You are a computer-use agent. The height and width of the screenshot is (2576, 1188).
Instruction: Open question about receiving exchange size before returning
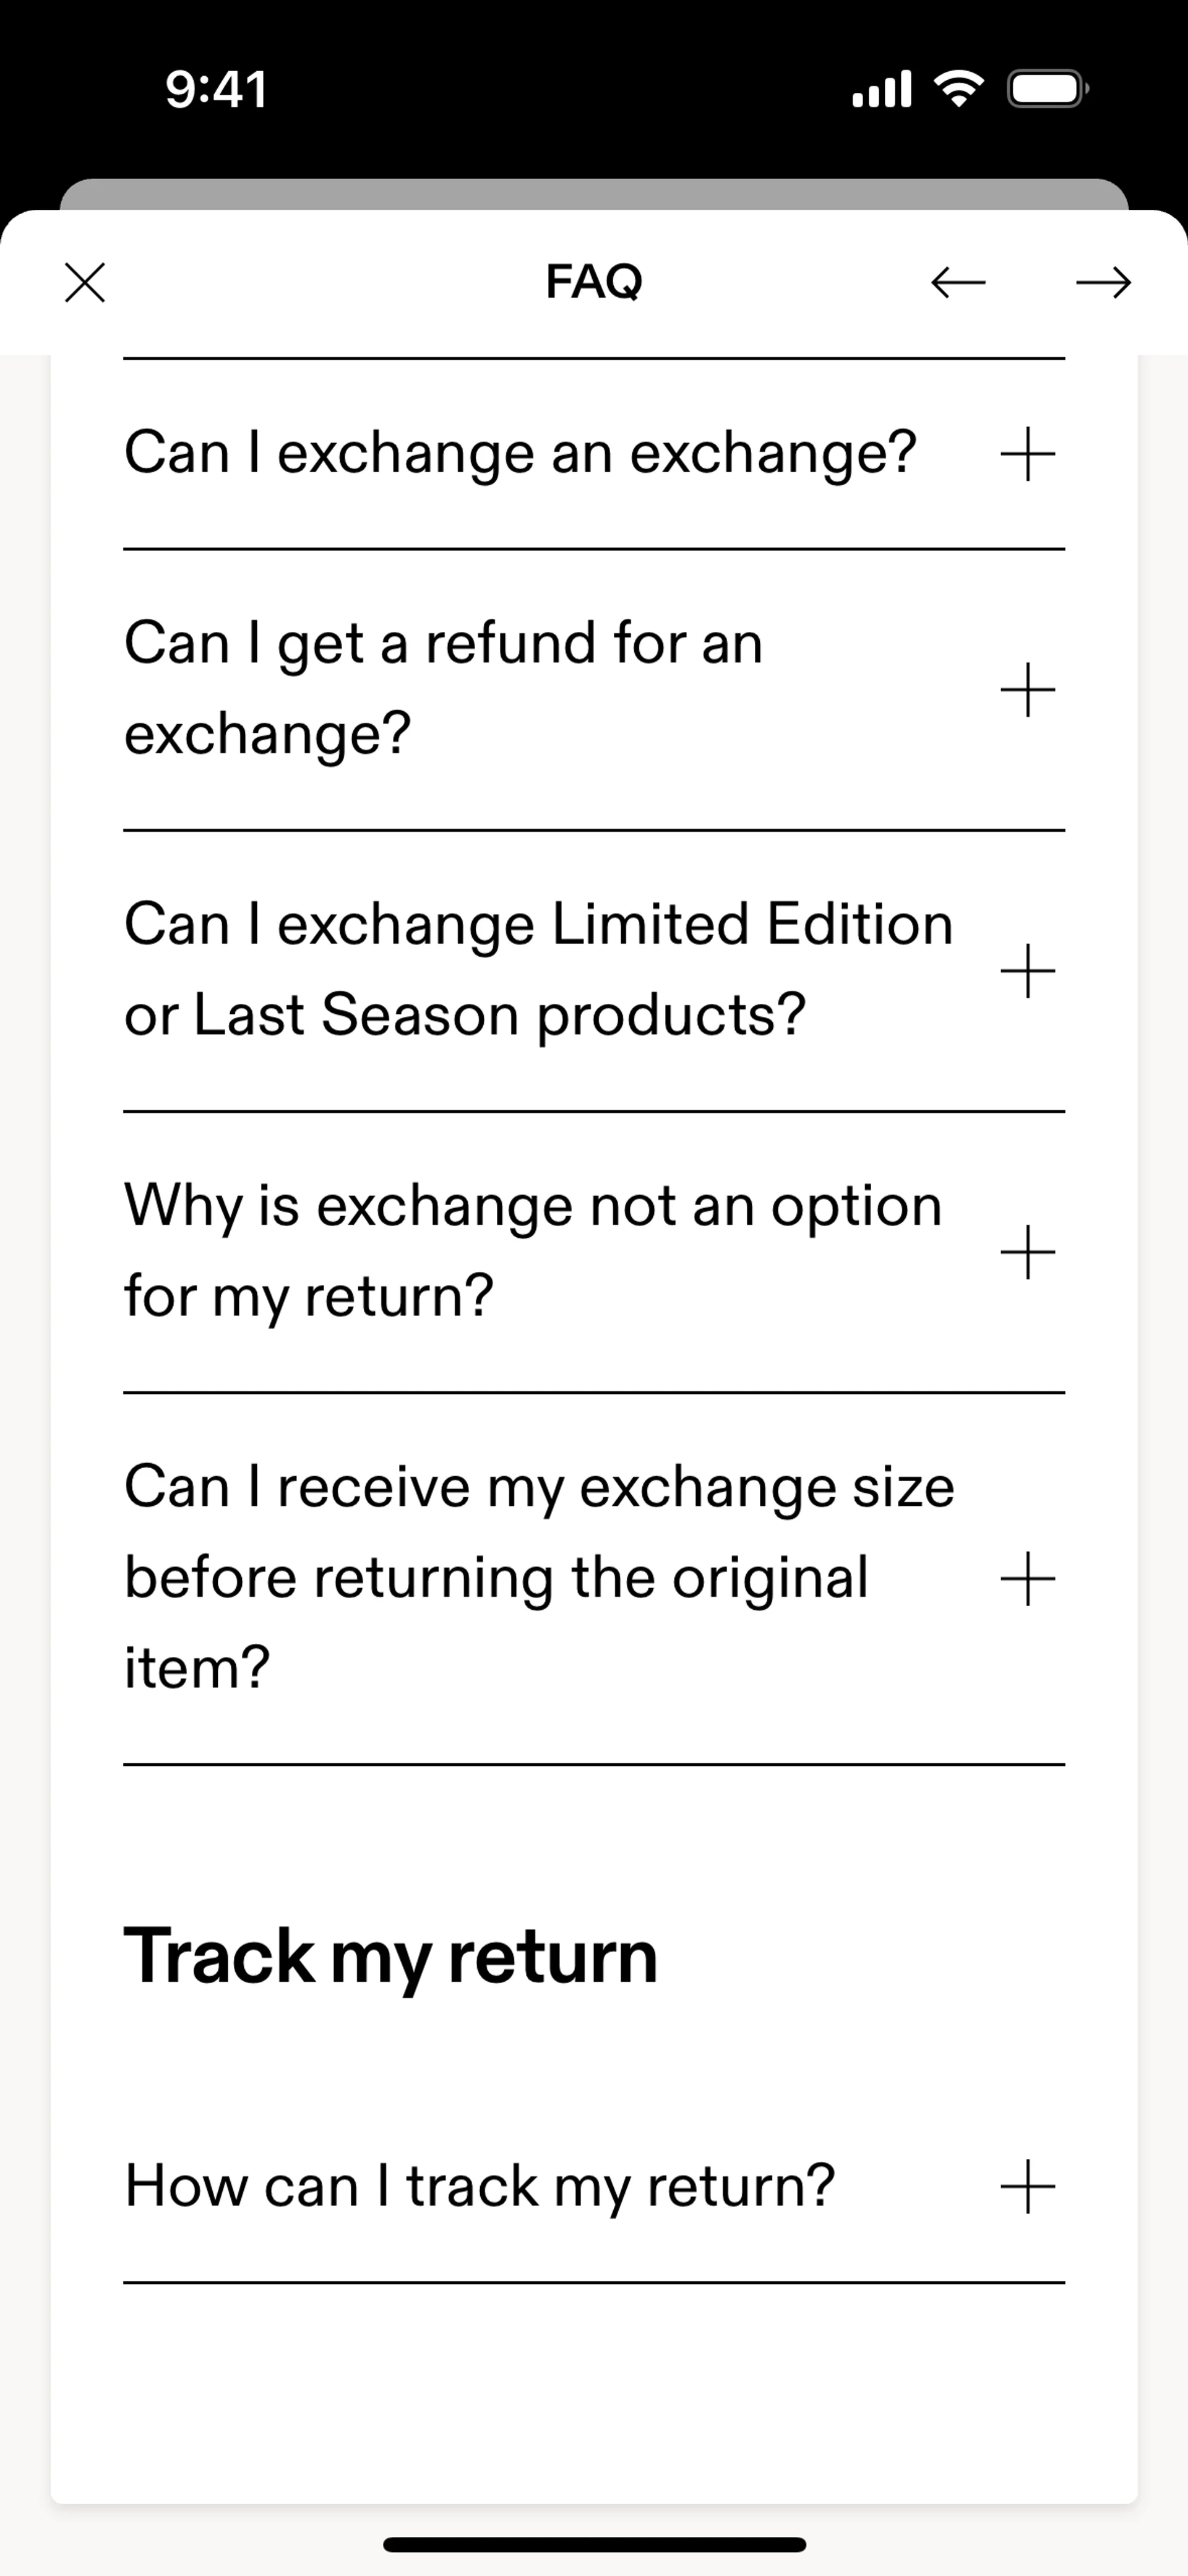[x=539, y=1577]
